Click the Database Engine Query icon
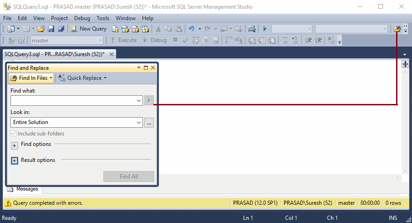 (x=115, y=29)
